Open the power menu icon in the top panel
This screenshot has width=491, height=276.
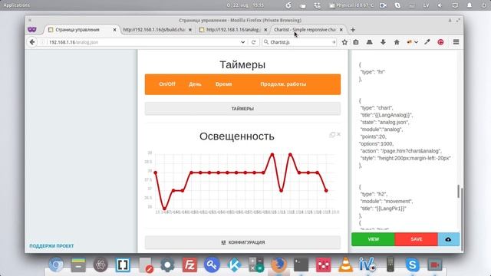[484, 5]
